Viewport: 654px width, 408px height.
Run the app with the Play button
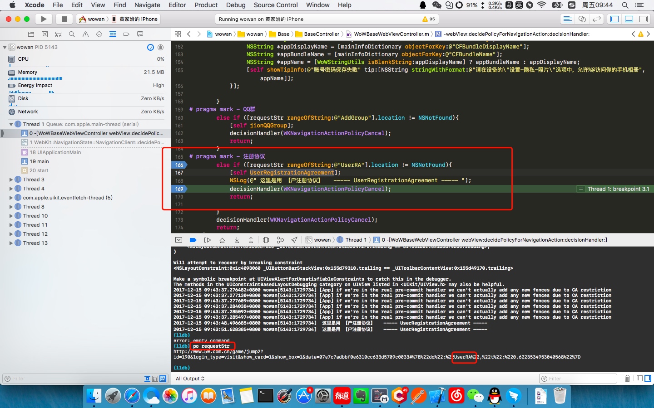click(44, 19)
